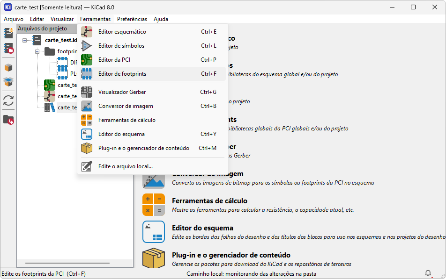Click the unarchive project open-box icon
Viewport: 446px width, 279px height.
[8, 82]
